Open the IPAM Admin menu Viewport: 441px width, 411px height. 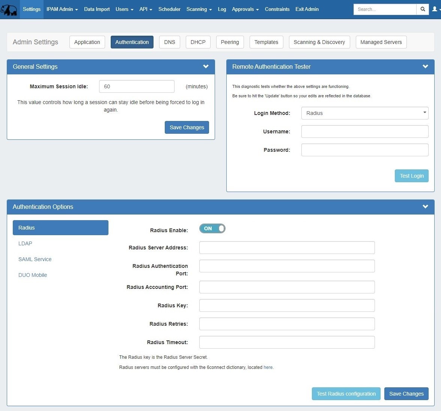[62, 9]
